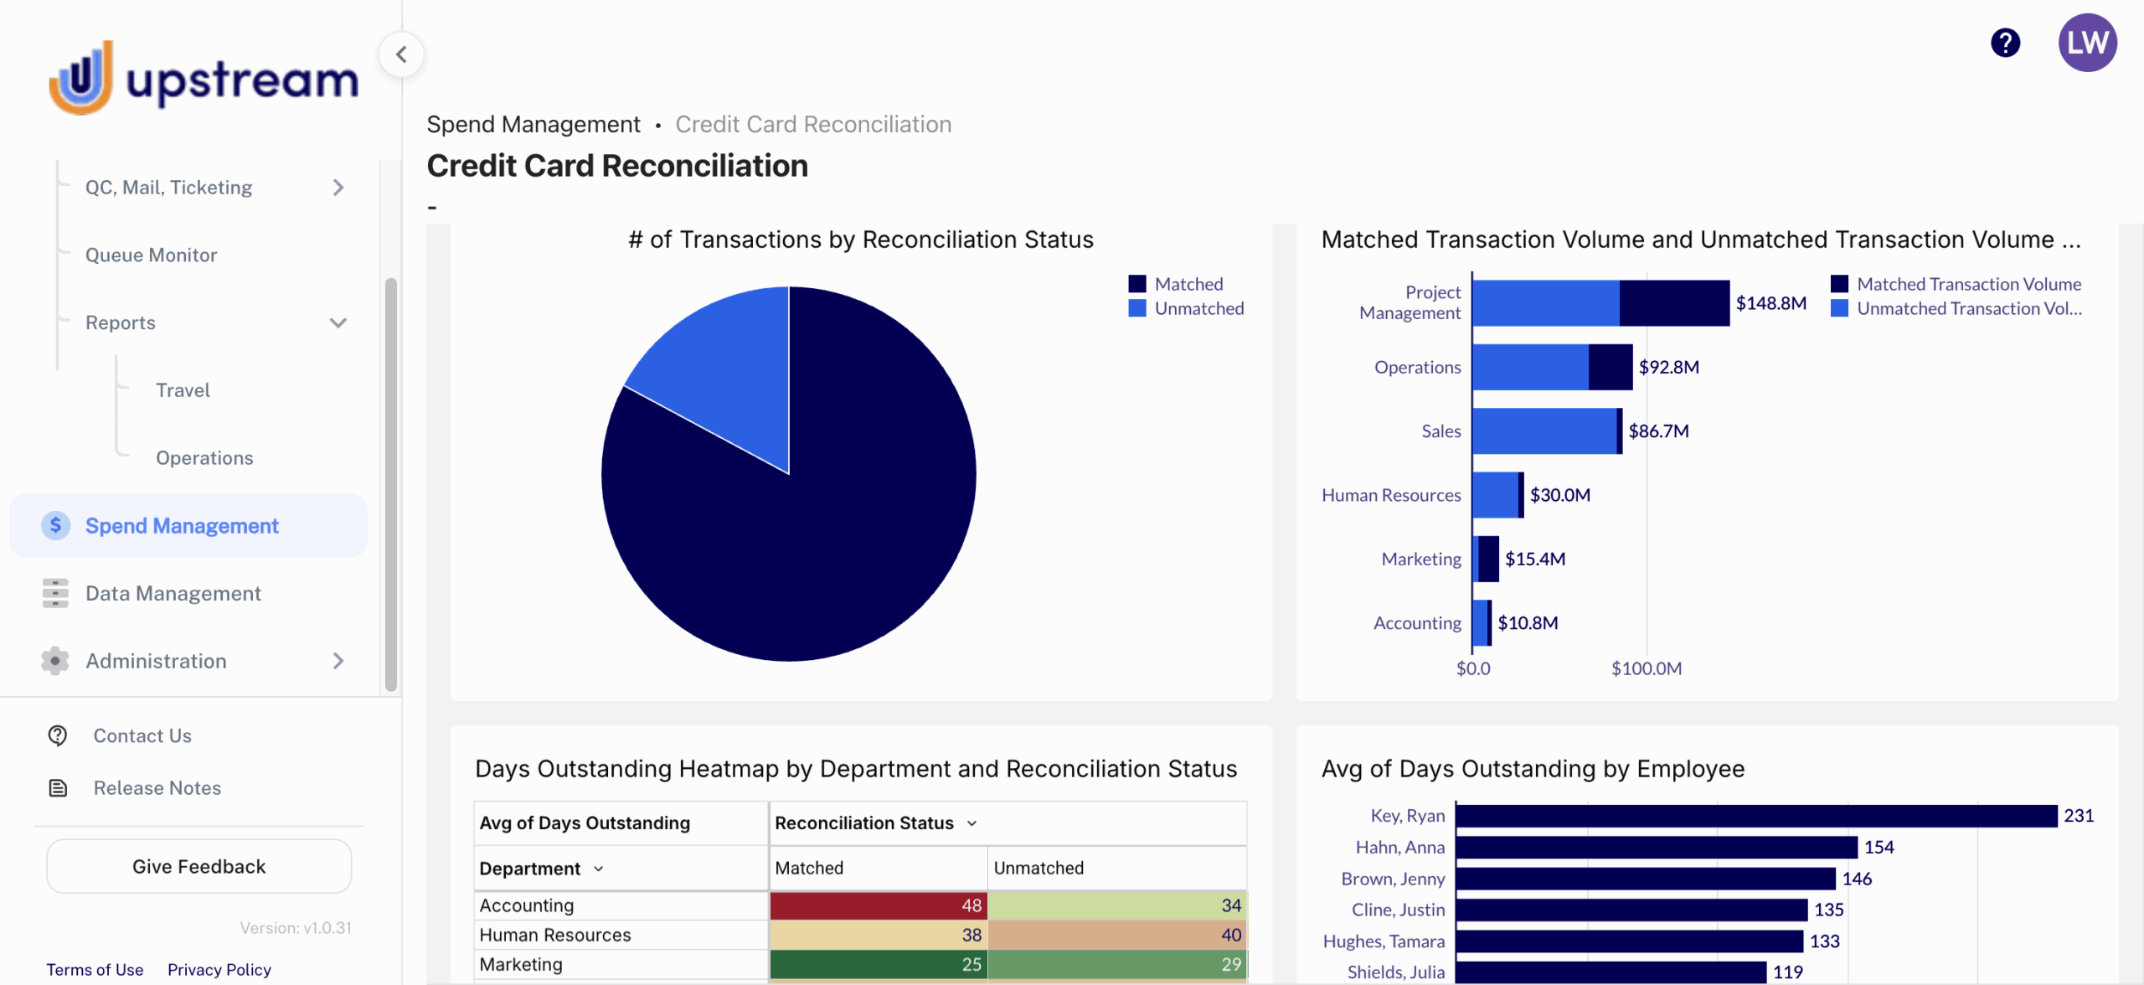Screen dimensions: 2144x985
Task: Open the help question mark icon
Action: click(2005, 43)
